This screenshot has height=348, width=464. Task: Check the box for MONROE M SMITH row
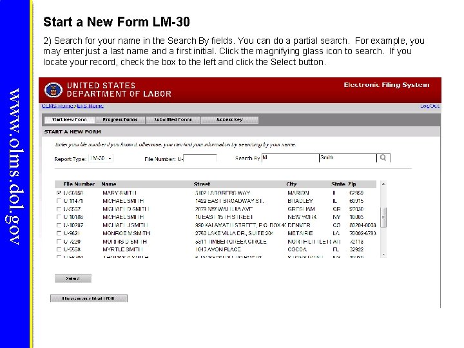[59, 233]
